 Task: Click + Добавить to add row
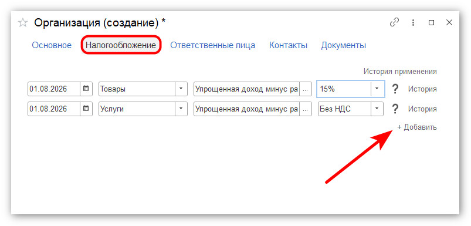417,127
